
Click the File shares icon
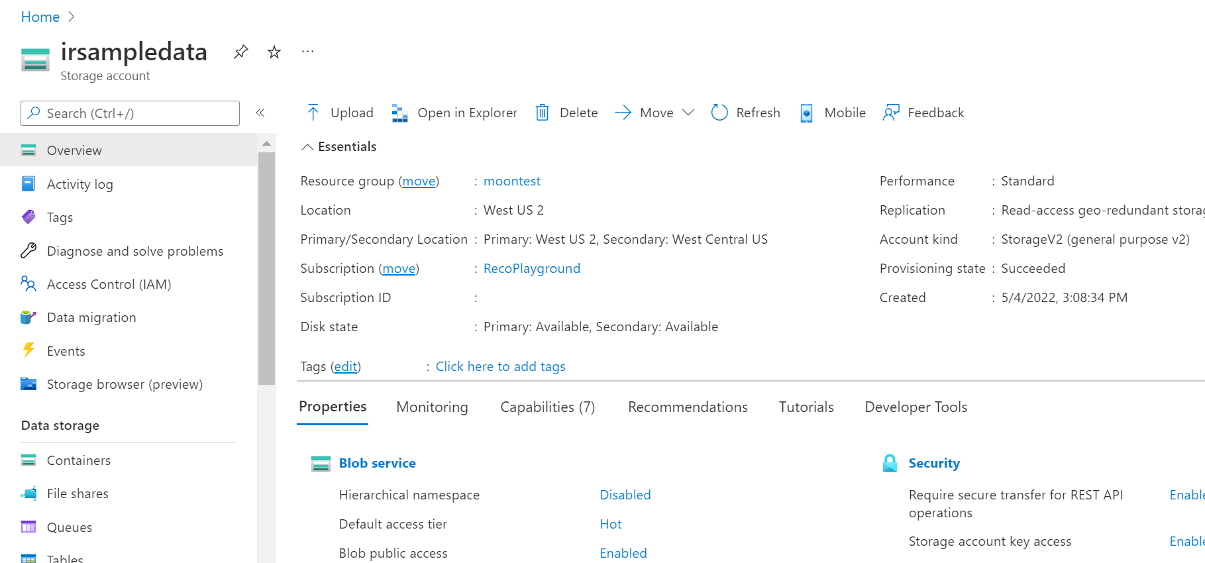click(x=28, y=493)
